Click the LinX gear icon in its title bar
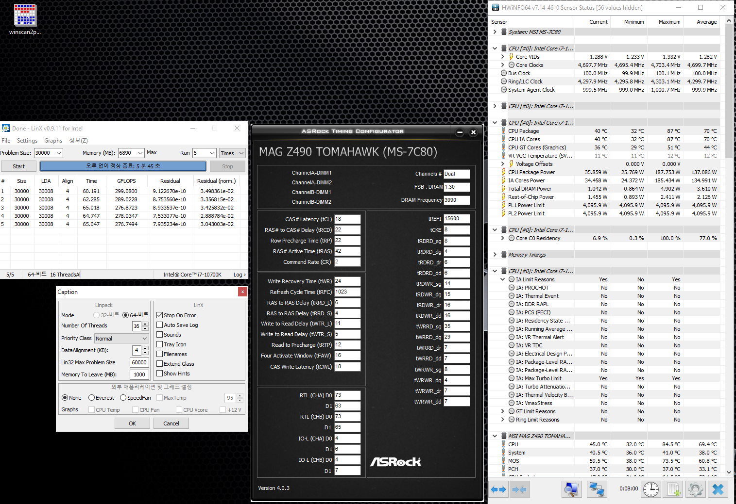The width and height of the screenshot is (736, 504). 6,128
